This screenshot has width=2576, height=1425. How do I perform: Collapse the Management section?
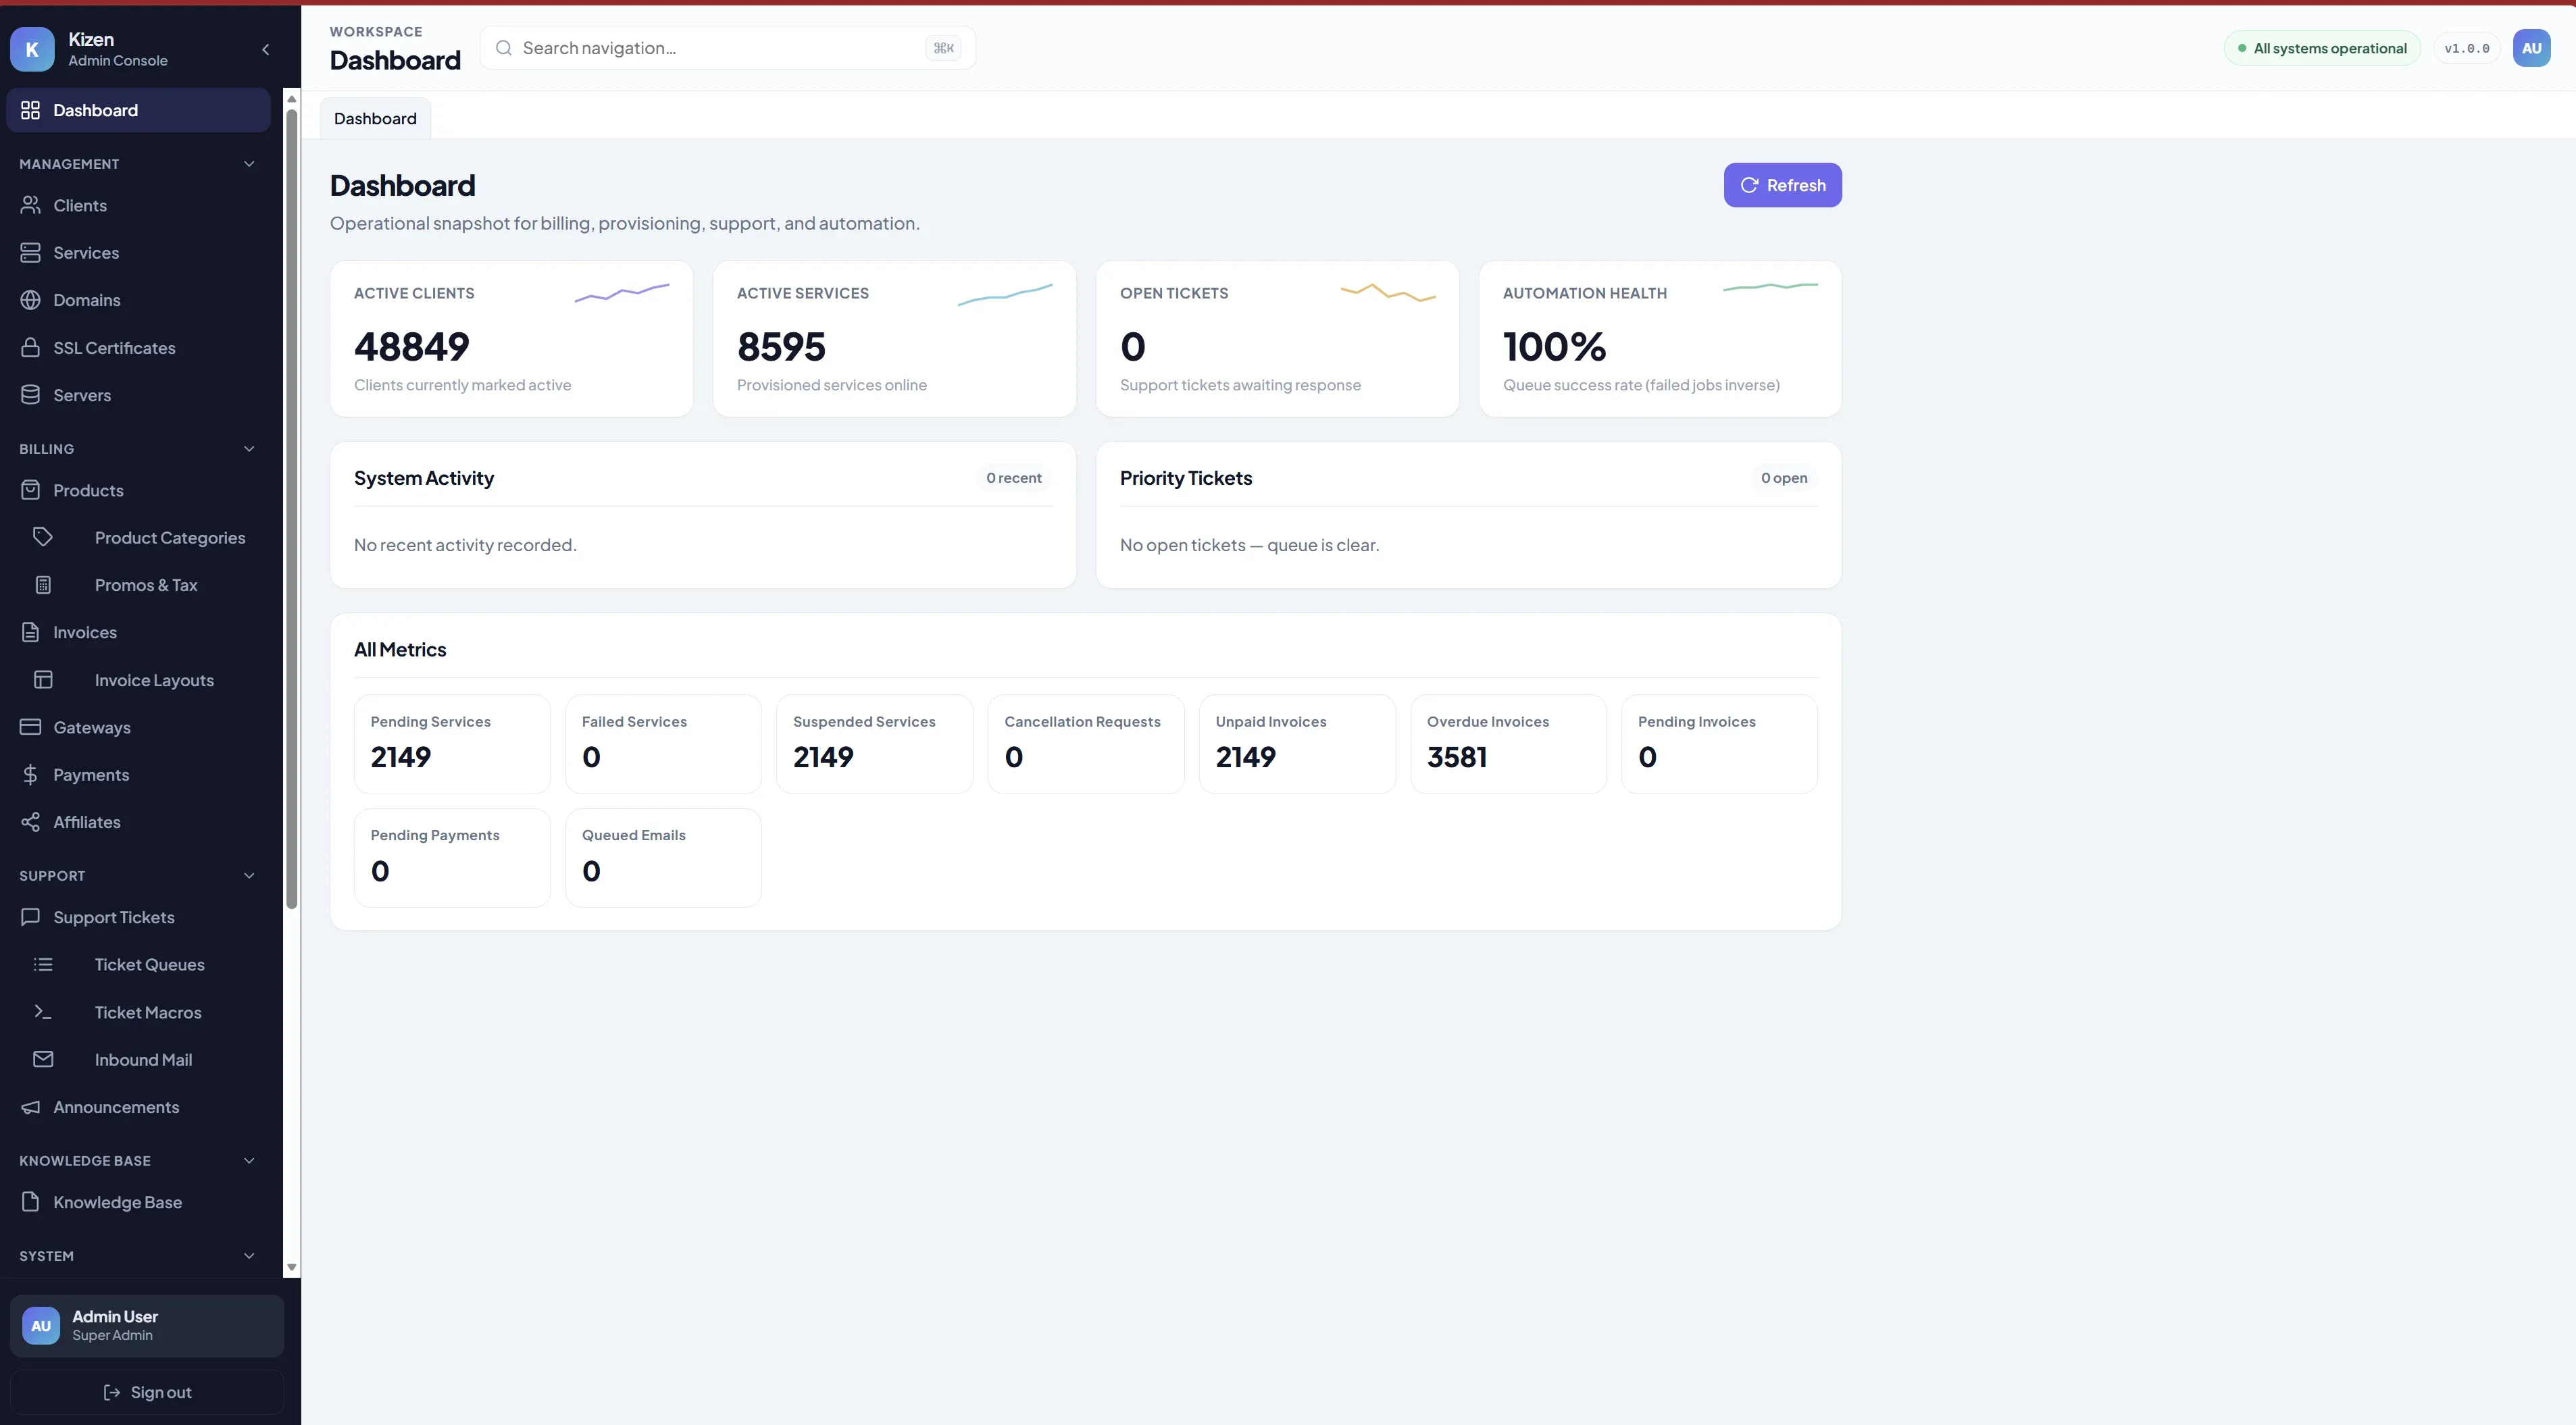click(249, 164)
